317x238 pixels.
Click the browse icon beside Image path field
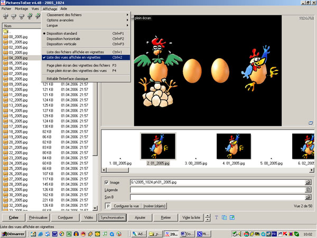tap(308, 182)
